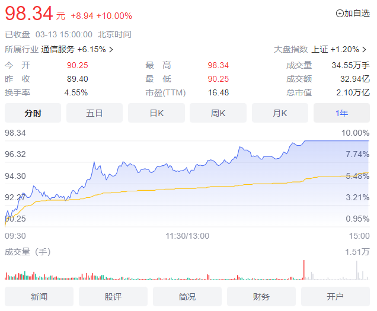Click the 开户 open account button
Image resolution: width=377 pixels, height=311 pixels.
[x=335, y=297]
